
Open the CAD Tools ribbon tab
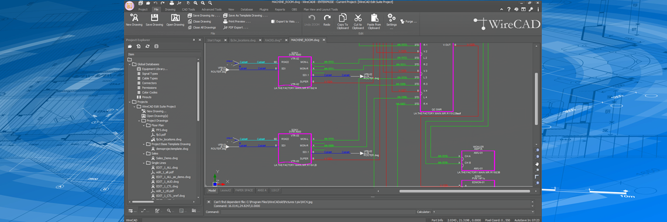pos(188,9)
